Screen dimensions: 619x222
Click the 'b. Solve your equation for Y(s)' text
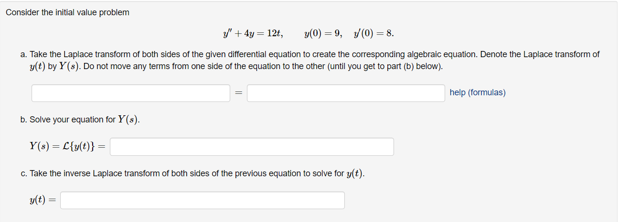[80, 120]
